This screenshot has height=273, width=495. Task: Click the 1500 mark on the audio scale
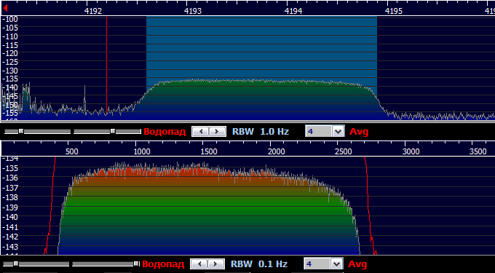(209, 152)
